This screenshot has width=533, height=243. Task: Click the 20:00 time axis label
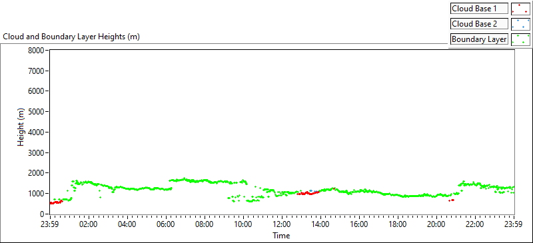coord(436,224)
